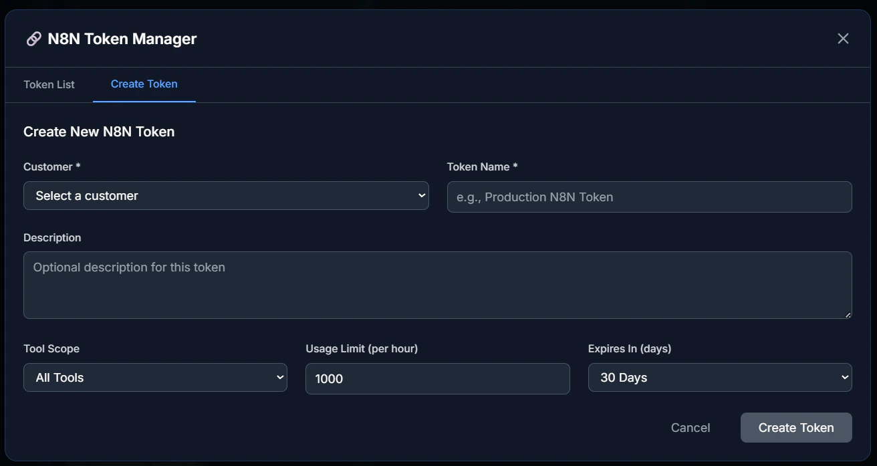This screenshot has height=466, width=877.
Task: Click the Customer dropdown chevron
Action: tap(421, 195)
